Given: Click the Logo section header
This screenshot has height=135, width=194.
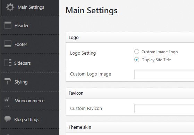Looking at the screenshot, I should pos(130,37).
